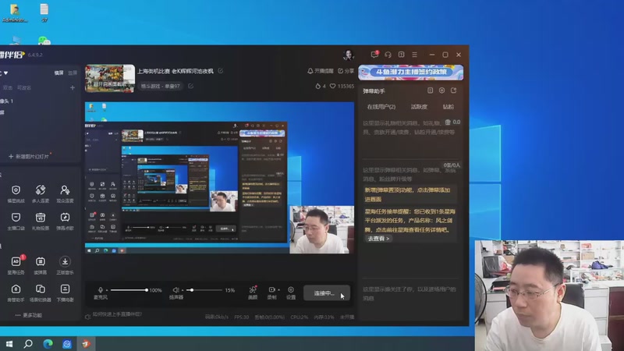Click the gift value 0.0 indicator
The width and height of the screenshot is (624, 351).
452,122
